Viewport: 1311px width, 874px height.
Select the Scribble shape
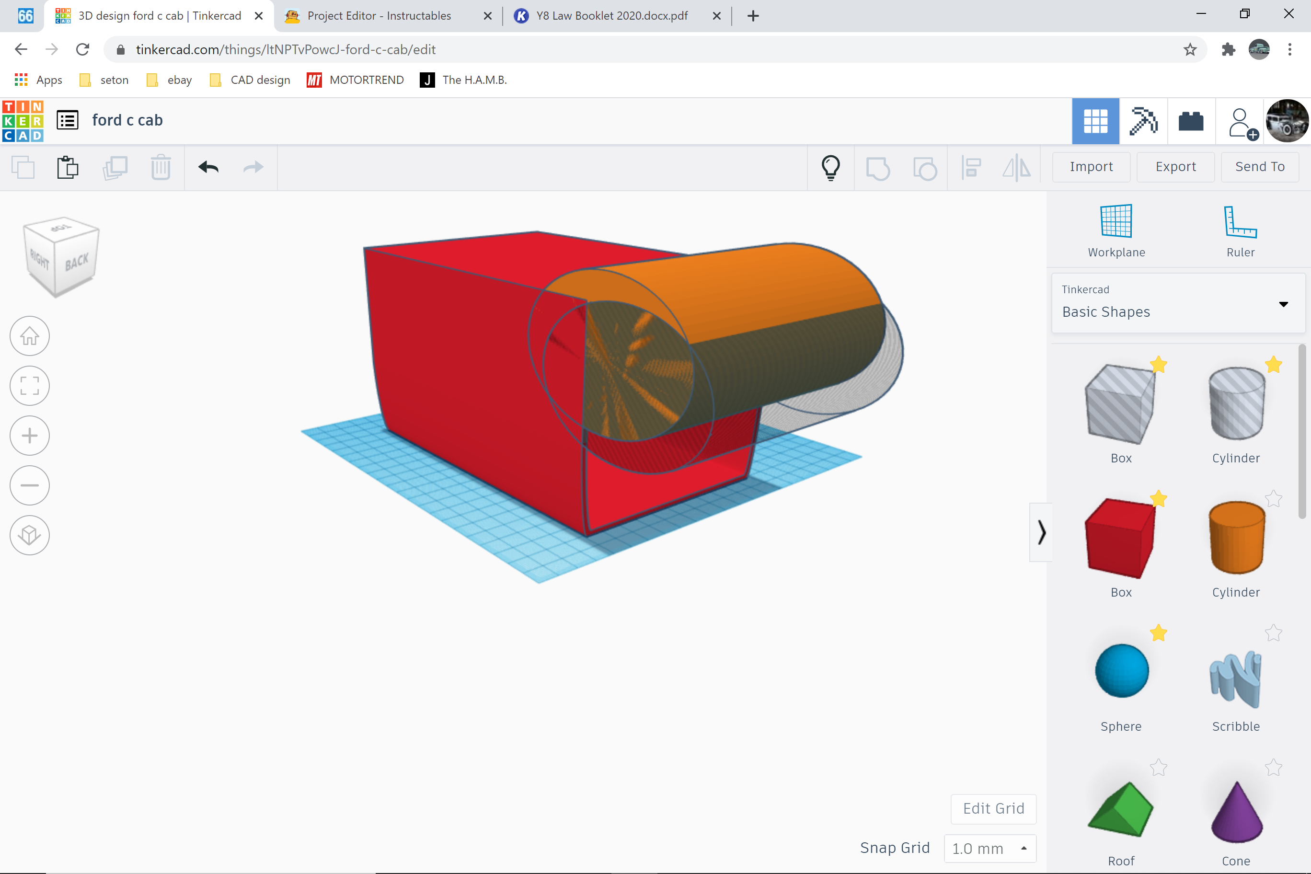(1235, 679)
